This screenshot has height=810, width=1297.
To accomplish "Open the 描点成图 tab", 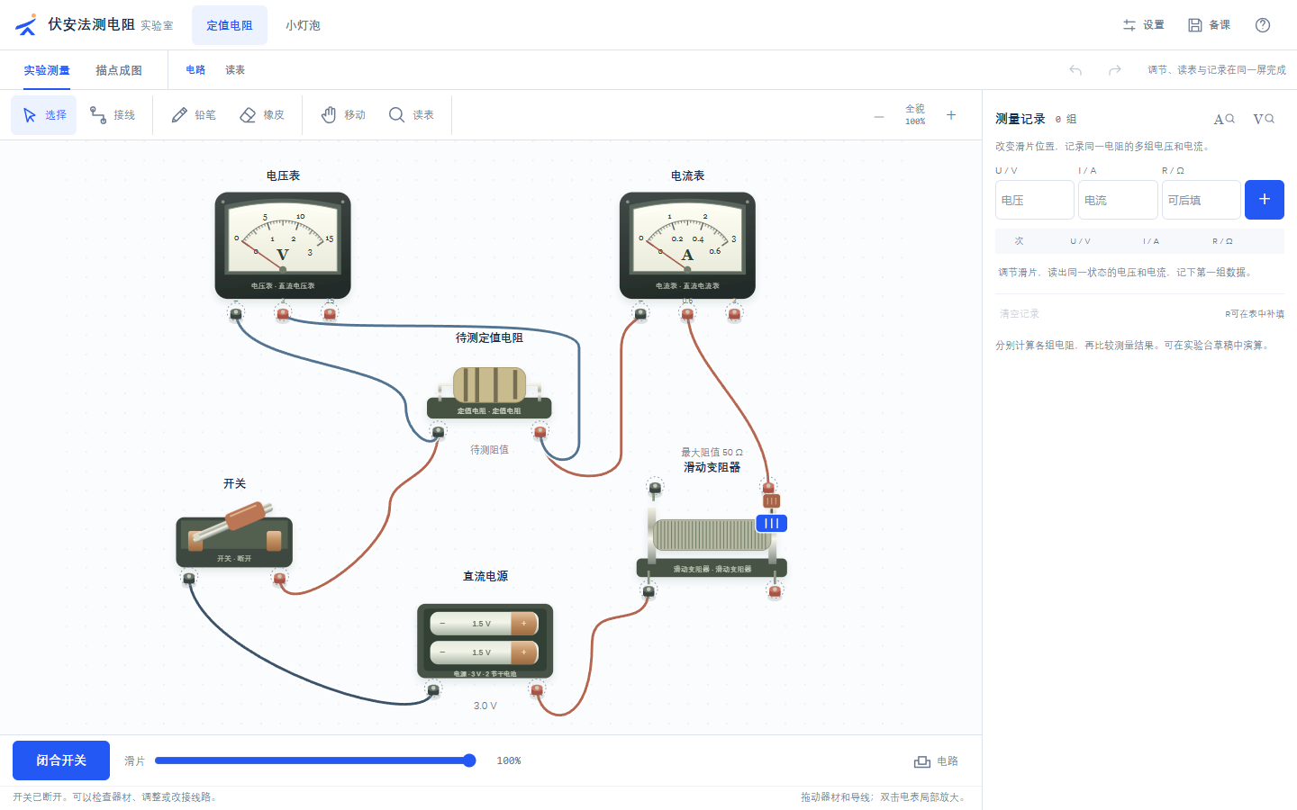I will [119, 70].
